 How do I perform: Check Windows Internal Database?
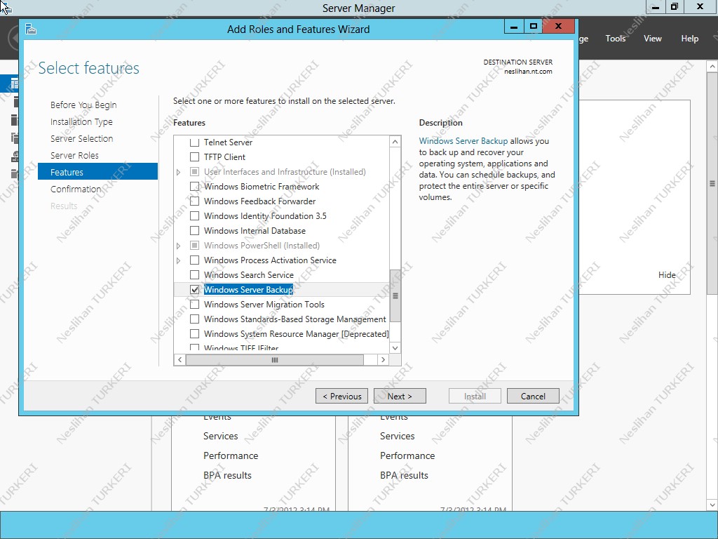194,230
